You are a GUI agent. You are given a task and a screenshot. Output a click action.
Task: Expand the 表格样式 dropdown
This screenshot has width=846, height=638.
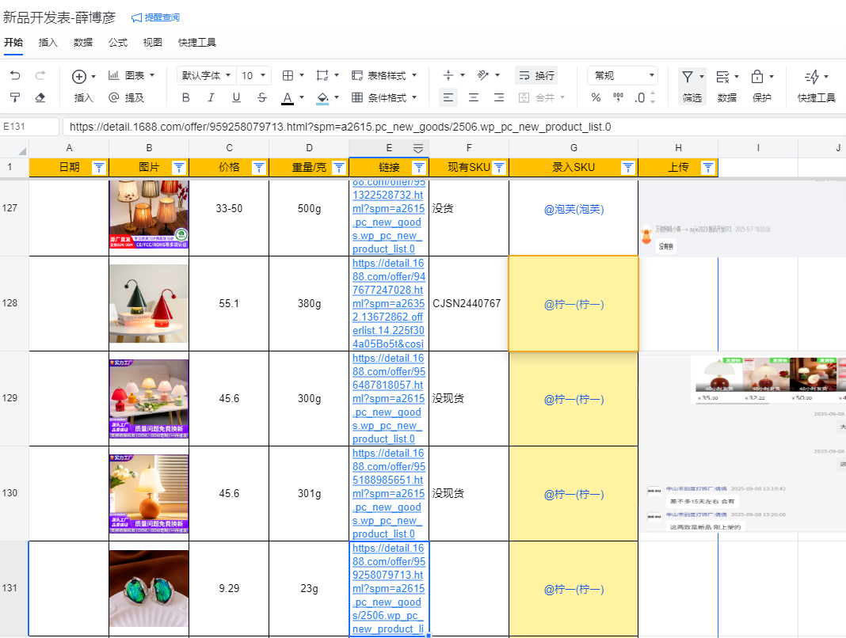pyautogui.click(x=384, y=76)
